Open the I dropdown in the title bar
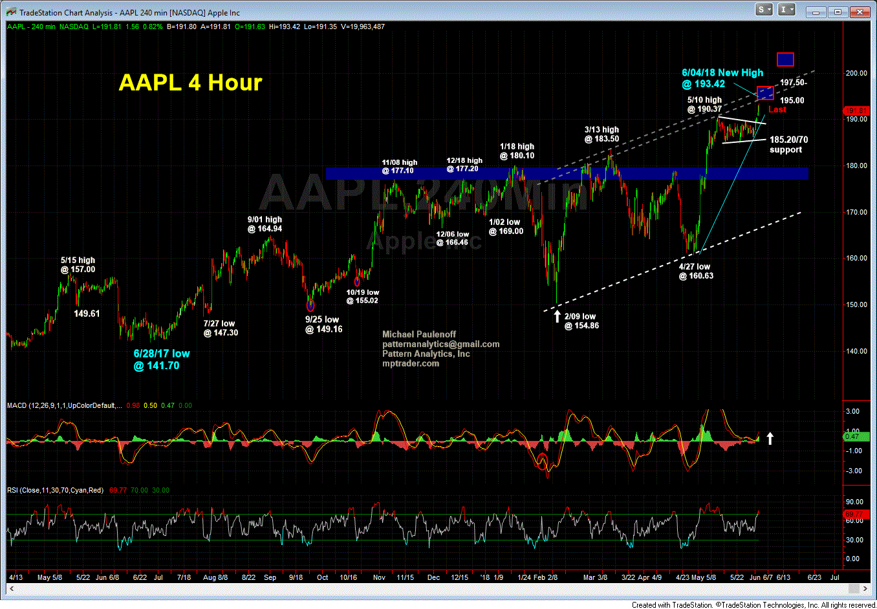Image resolution: width=877 pixels, height=609 pixels. pos(786,10)
